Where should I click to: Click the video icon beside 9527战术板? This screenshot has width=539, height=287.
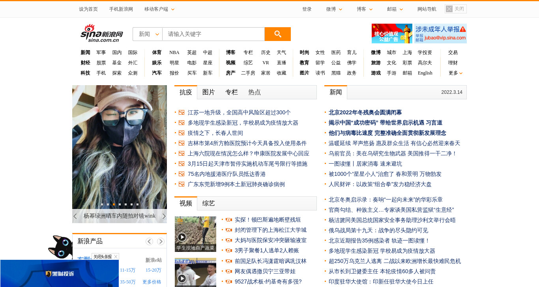point(228,281)
